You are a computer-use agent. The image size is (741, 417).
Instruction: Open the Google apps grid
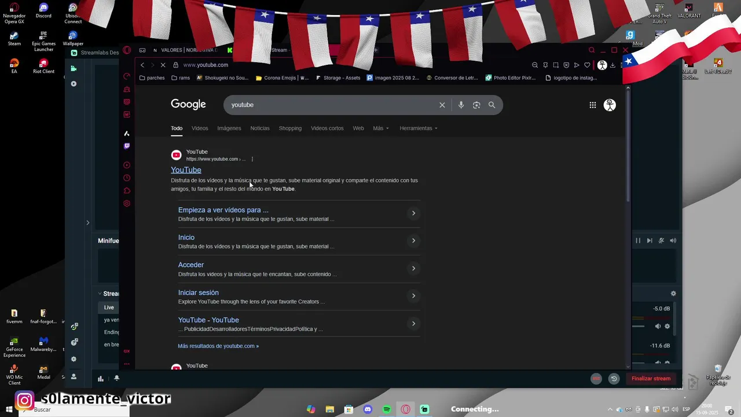point(593,105)
